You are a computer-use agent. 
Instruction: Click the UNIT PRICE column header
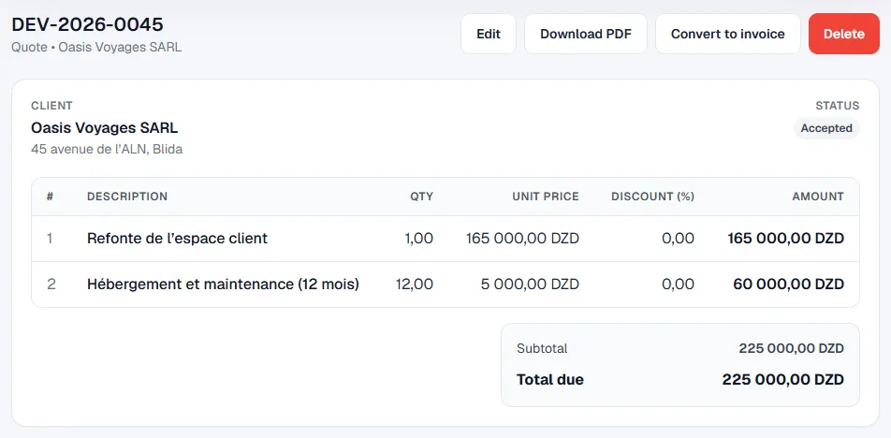point(546,197)
